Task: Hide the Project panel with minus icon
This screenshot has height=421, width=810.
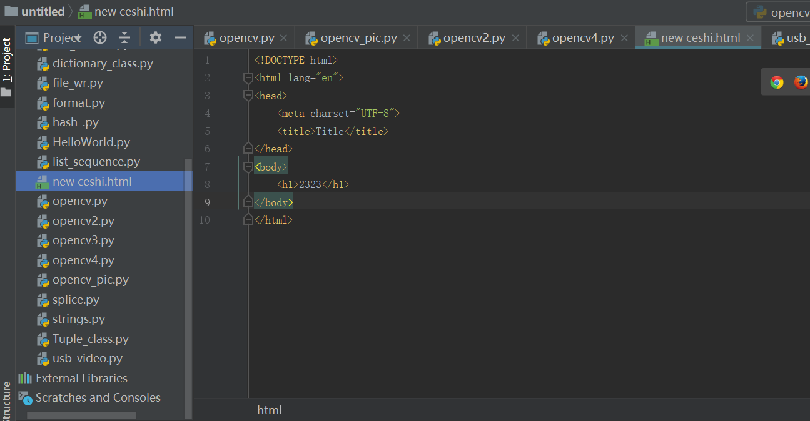Action: click(180, 38)
